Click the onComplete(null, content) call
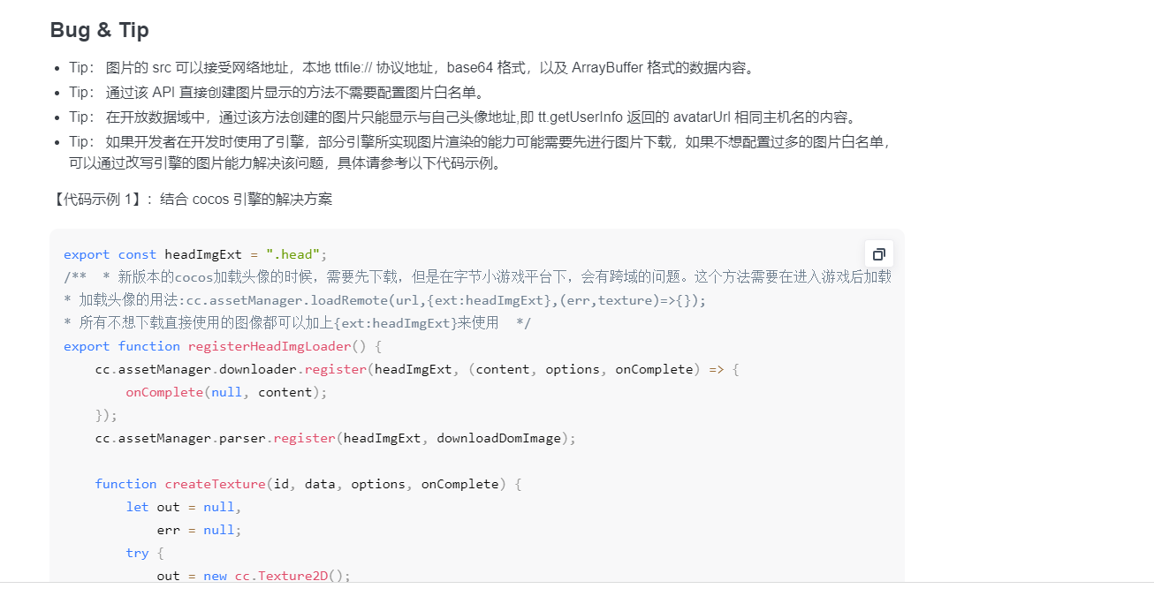The image size is (1154, 604). [226, 392]
